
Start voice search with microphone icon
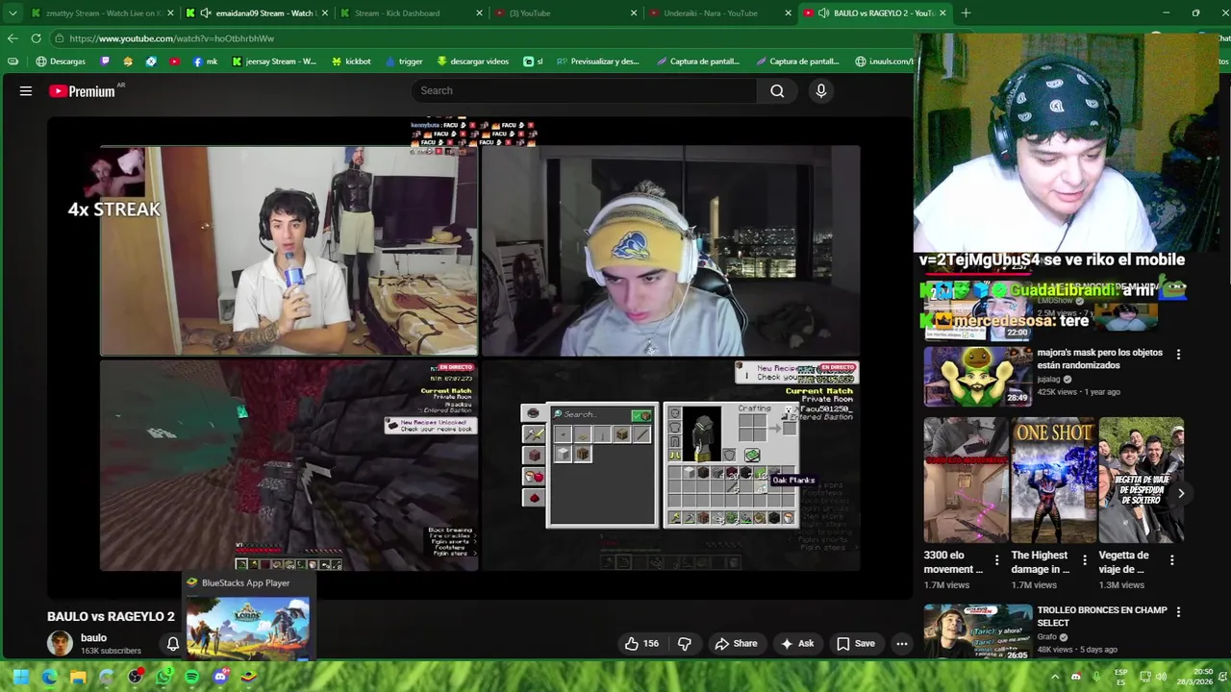(820, 90)
